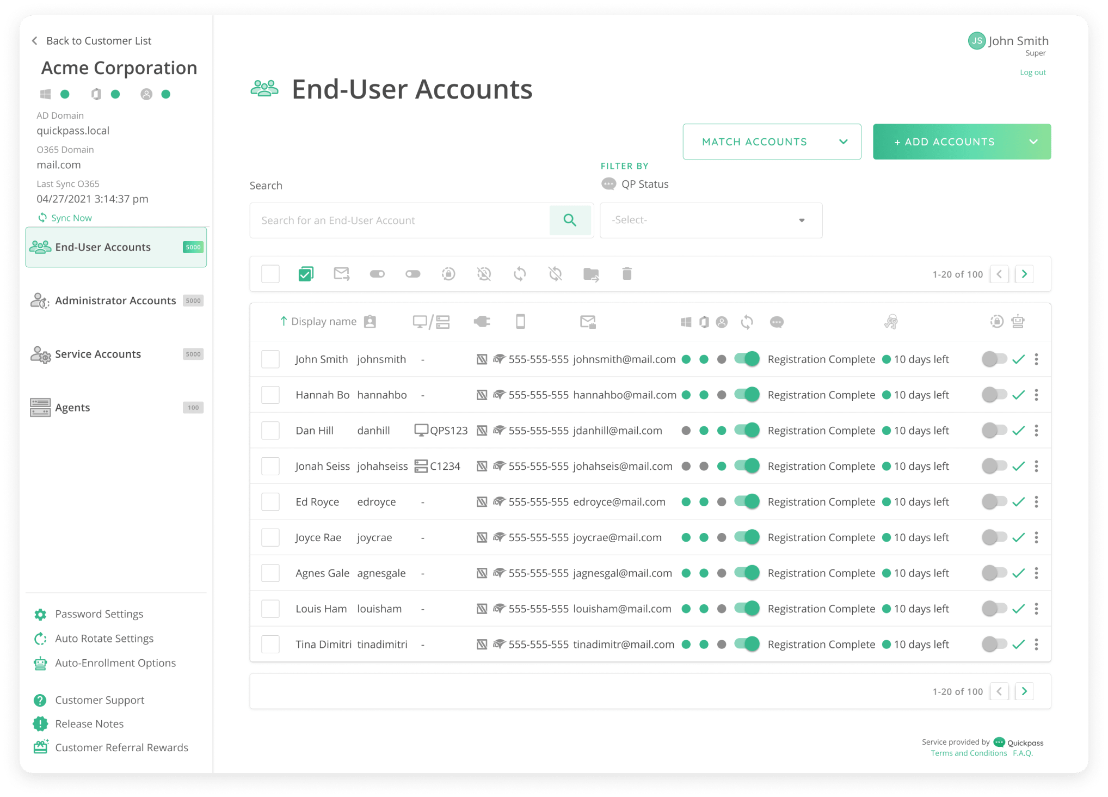Enable the grey rotation toggle for Ed Royce

pyautogui.click(x=994, y=502)
